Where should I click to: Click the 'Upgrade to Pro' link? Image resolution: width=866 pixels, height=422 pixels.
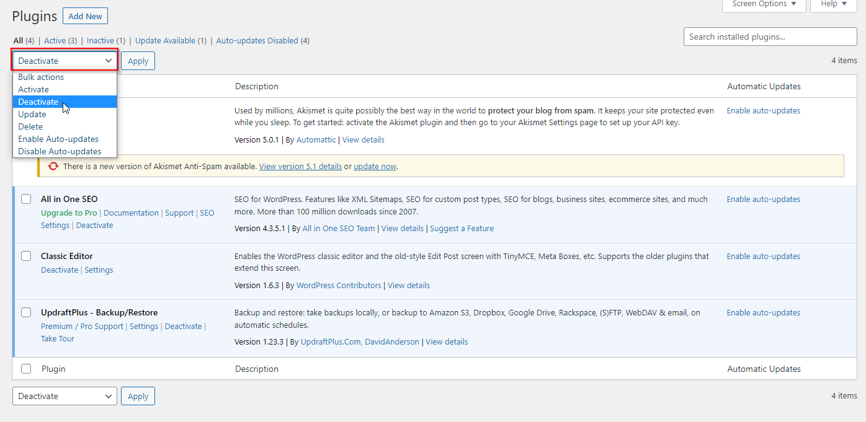[x=69, y=213]
